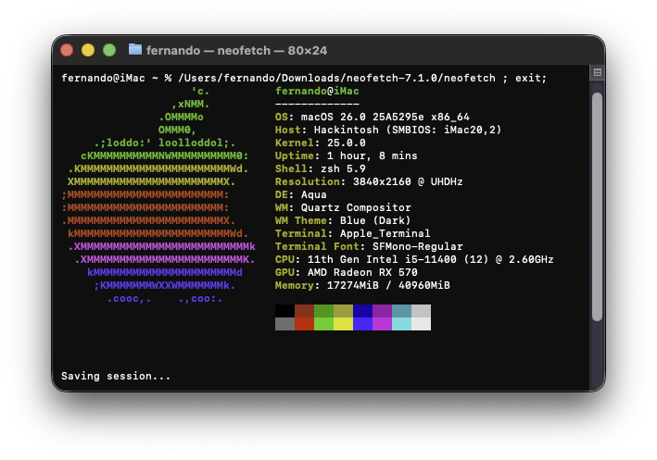Click the red close window button
This screenshot has height=460, width=657.
click(x=67, y=50)
